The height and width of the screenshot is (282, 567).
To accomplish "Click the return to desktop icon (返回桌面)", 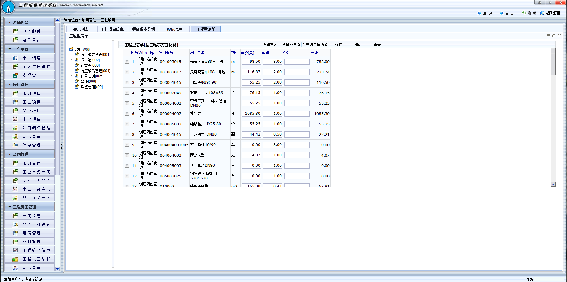I will tap(542, 13).
